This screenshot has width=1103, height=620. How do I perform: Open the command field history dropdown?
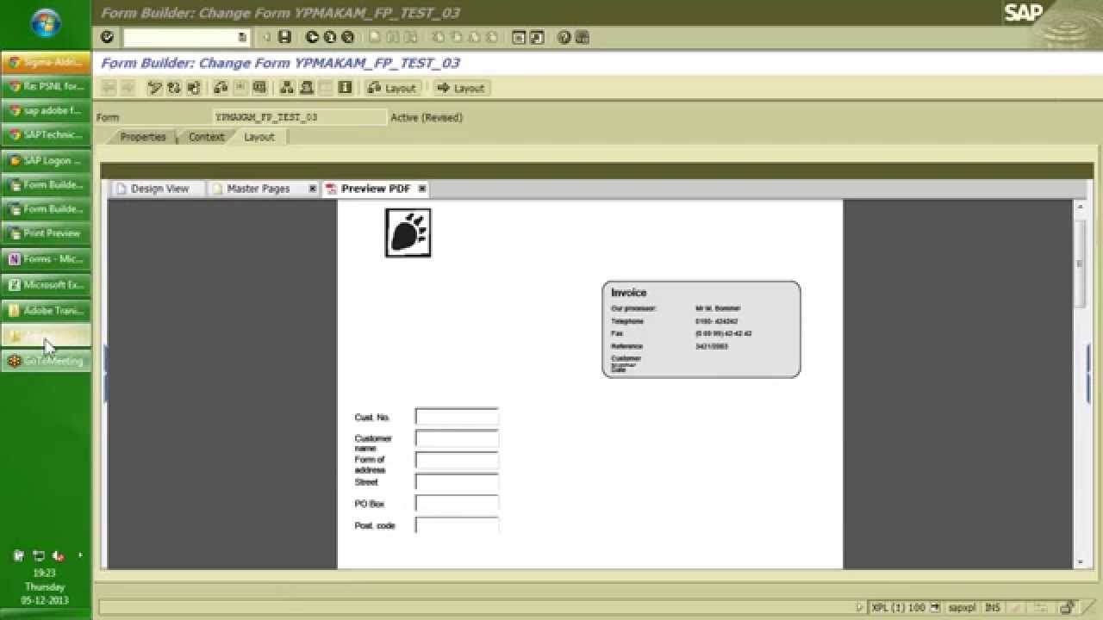coord(242,37)
